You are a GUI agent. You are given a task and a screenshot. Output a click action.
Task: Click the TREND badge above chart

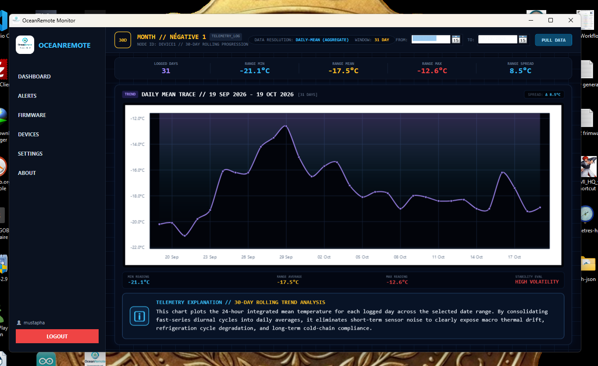130,94
